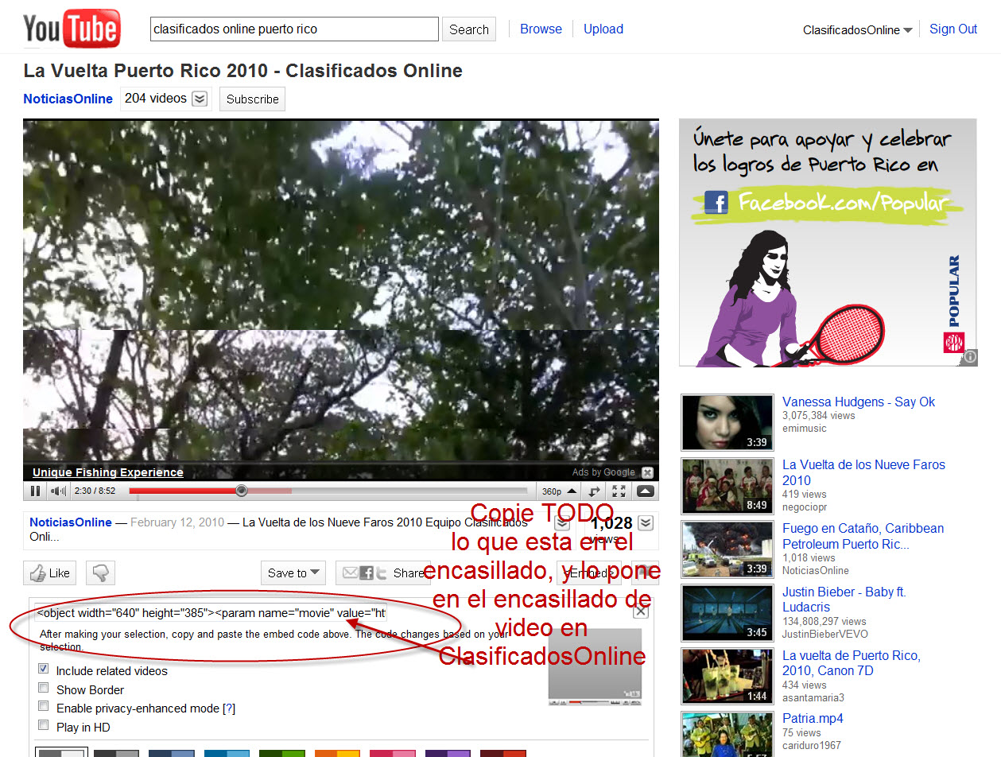
Task: Click the up-arrow expand button in player bar
Action: [x=646, y=491]
